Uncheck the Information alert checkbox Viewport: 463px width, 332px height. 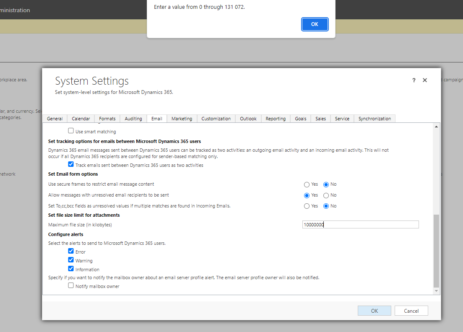(71, 269)
